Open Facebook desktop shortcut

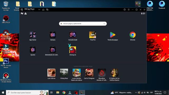[x=162, y=5]
